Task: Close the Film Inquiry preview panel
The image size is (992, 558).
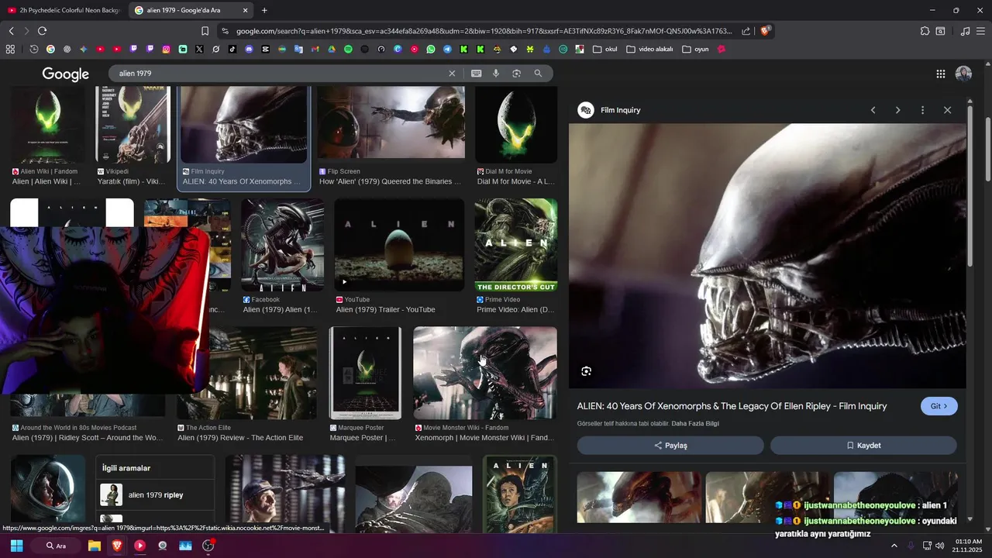Action: coord(947,110)
